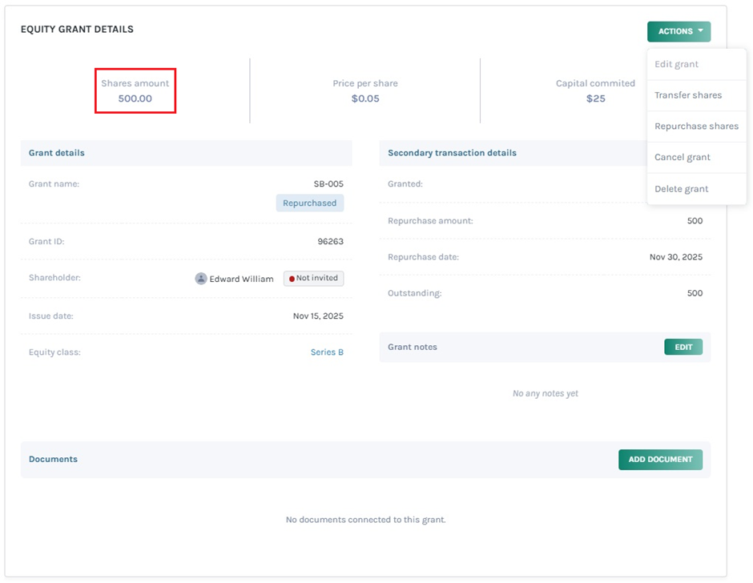The width and height of the screenshot is (753, 583).
Task: Click the Price per share $0.05 value
Action: pos(365,99)
